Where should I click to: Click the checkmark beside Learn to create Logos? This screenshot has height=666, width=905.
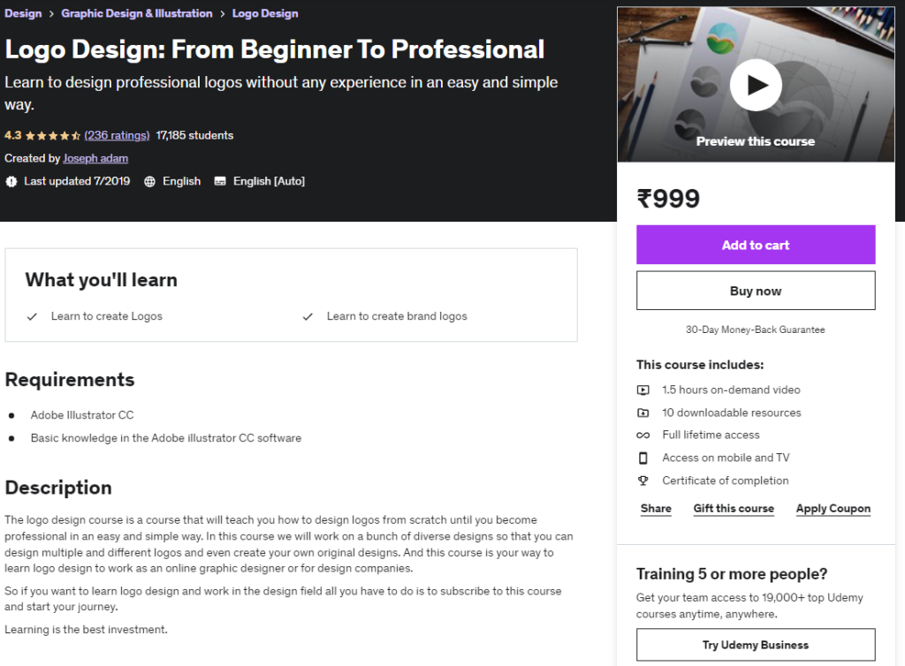point(33,315)
